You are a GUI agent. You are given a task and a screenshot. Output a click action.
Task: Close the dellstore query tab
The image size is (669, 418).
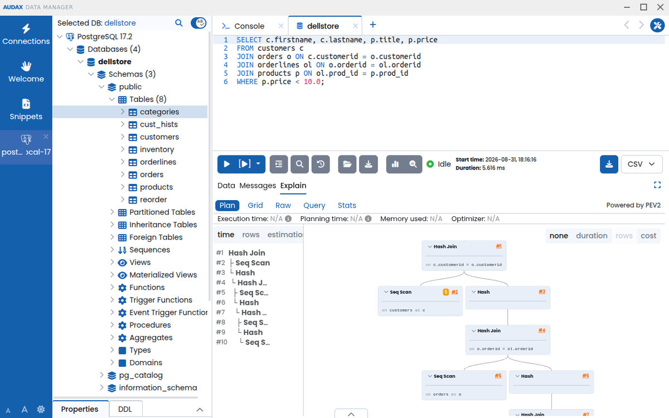pyautogui.click(x=354, y=26)
